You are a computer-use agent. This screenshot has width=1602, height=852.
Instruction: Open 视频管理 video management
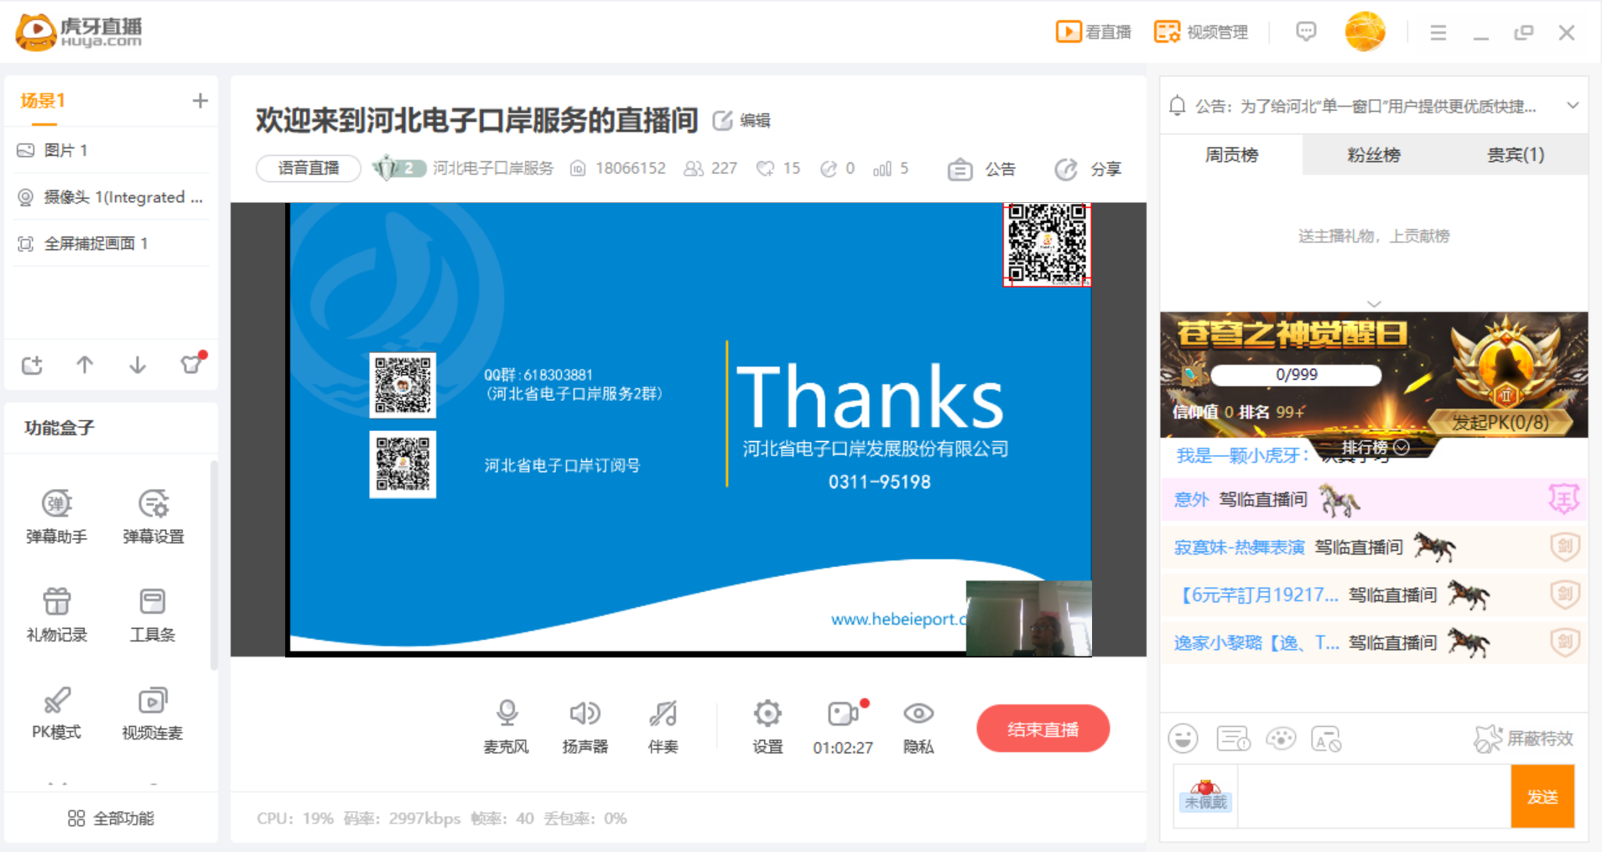coord(1201,32)
